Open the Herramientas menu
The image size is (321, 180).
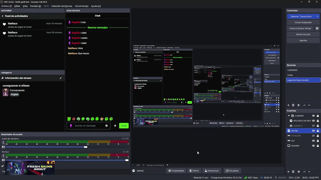82,6
